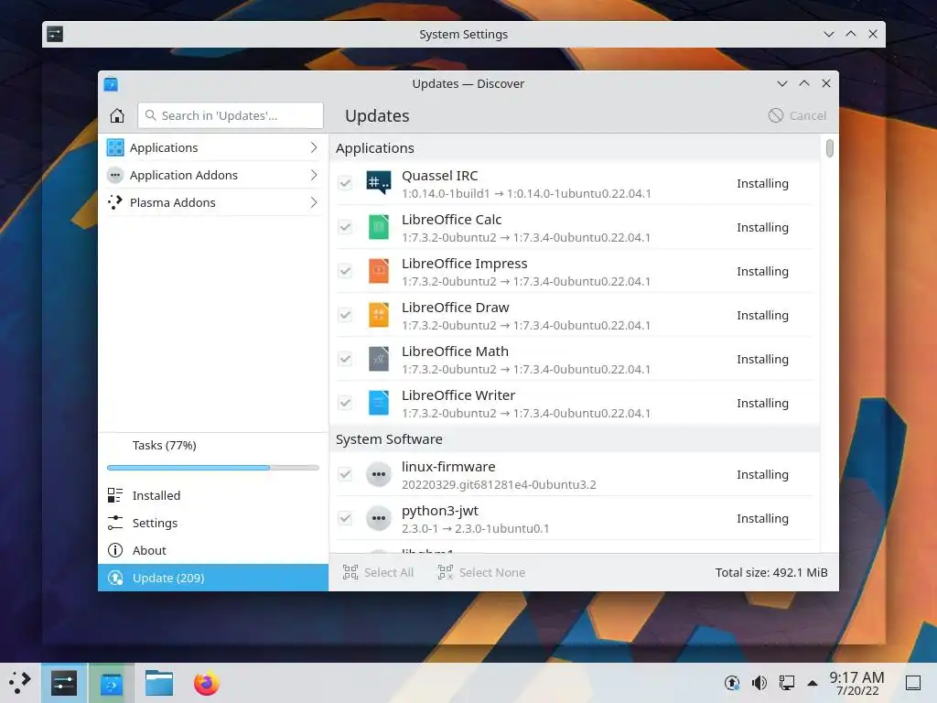Toggle the LibreOffice Impress update checkbox

tap(345, 271)
